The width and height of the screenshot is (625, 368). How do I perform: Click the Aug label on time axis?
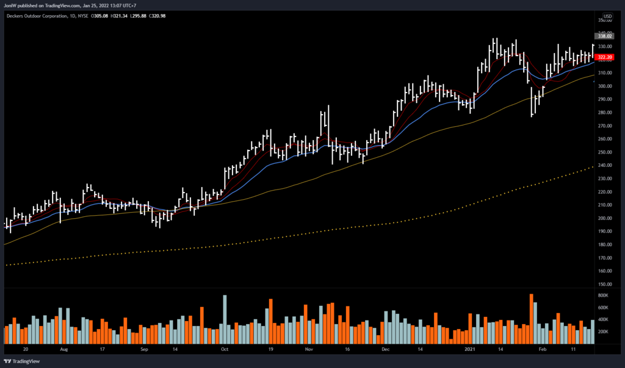(x=64, y=350)
